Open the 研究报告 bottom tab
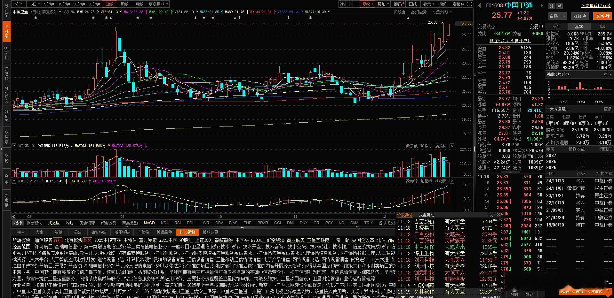The image size is (614, 298). (x=99, y=232)
